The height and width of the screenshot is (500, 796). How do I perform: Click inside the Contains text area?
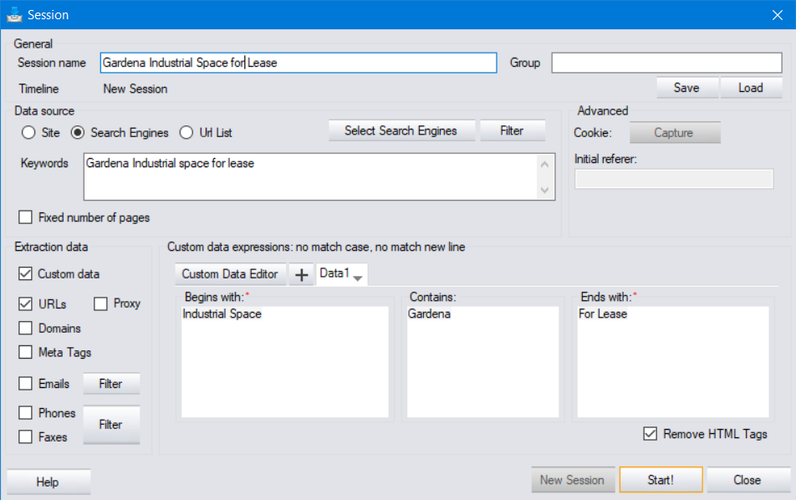tap(483, 360)
